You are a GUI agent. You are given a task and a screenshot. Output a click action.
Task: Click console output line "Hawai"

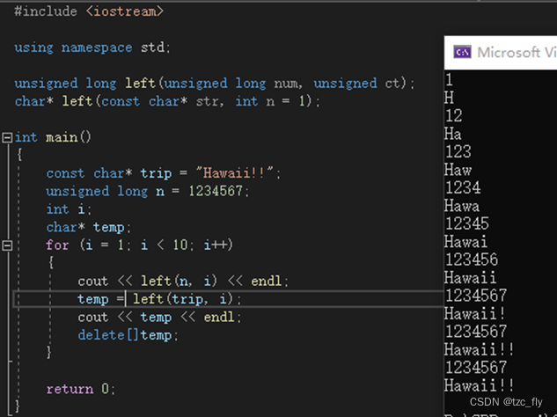tap(465, 242)
